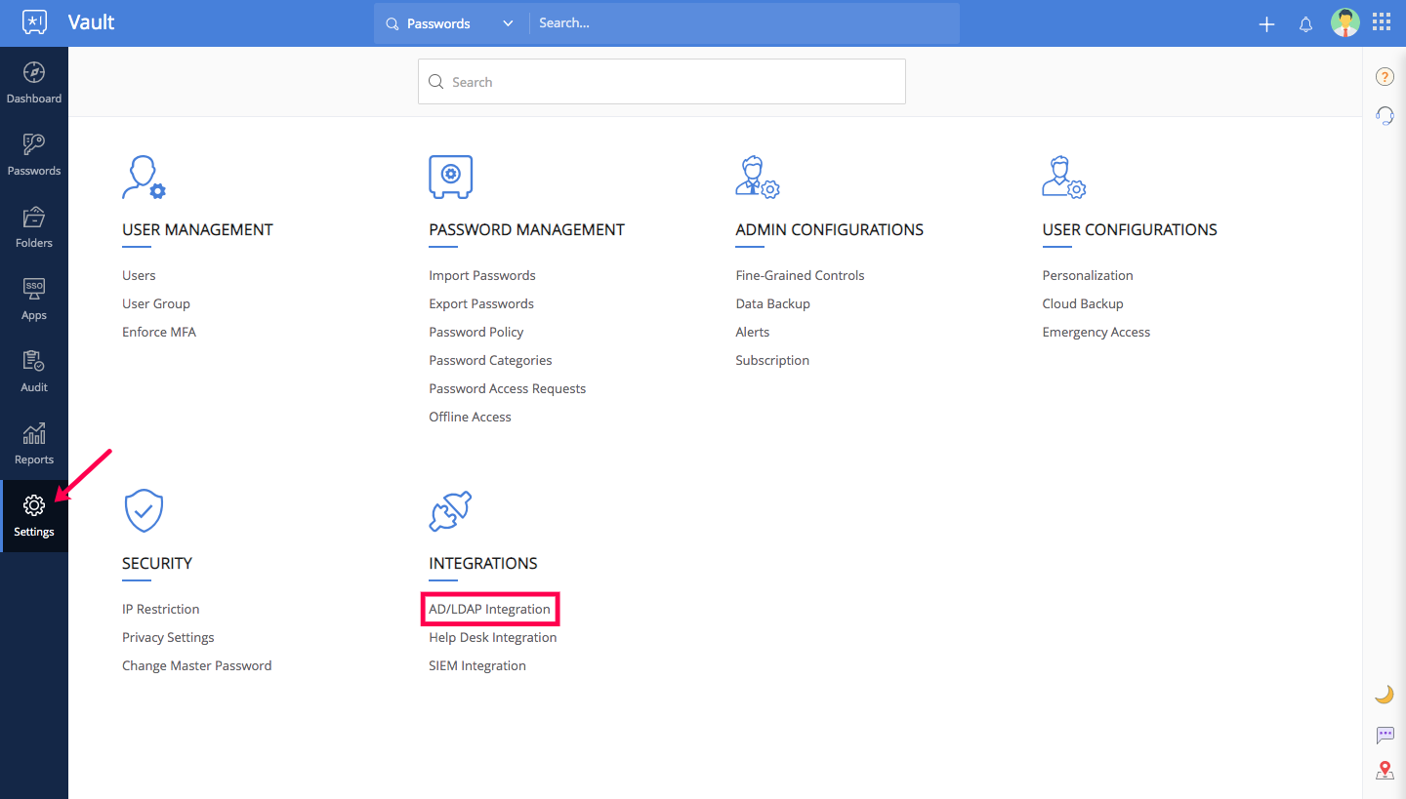Open the Folders section
1406x799 pixels.
34,227
